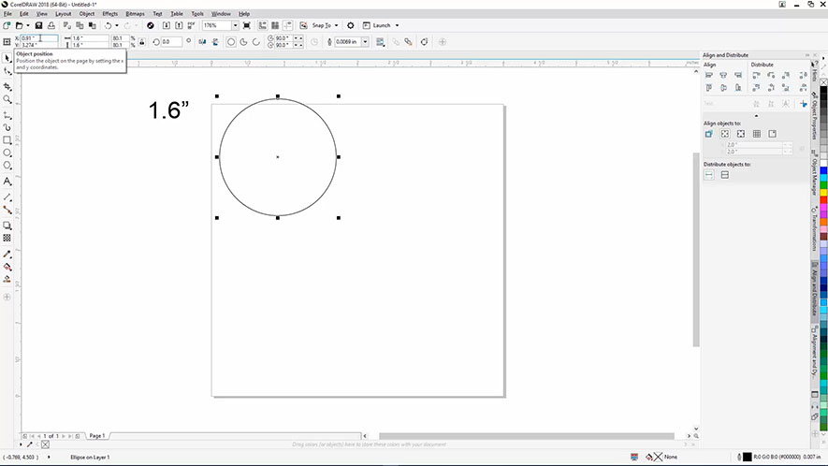Select the Crop tool
Screen dimensions: 828x466
(7, 86)
